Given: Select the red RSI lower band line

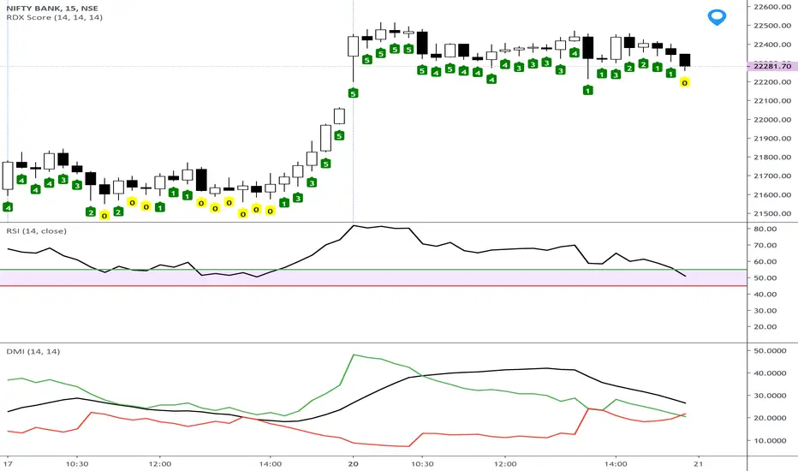Looking at the screenshot, I should click(373, 286).
